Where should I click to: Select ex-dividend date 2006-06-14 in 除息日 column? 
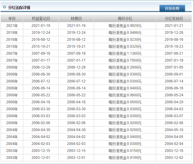pyautogui.click(x=76, y=88)
